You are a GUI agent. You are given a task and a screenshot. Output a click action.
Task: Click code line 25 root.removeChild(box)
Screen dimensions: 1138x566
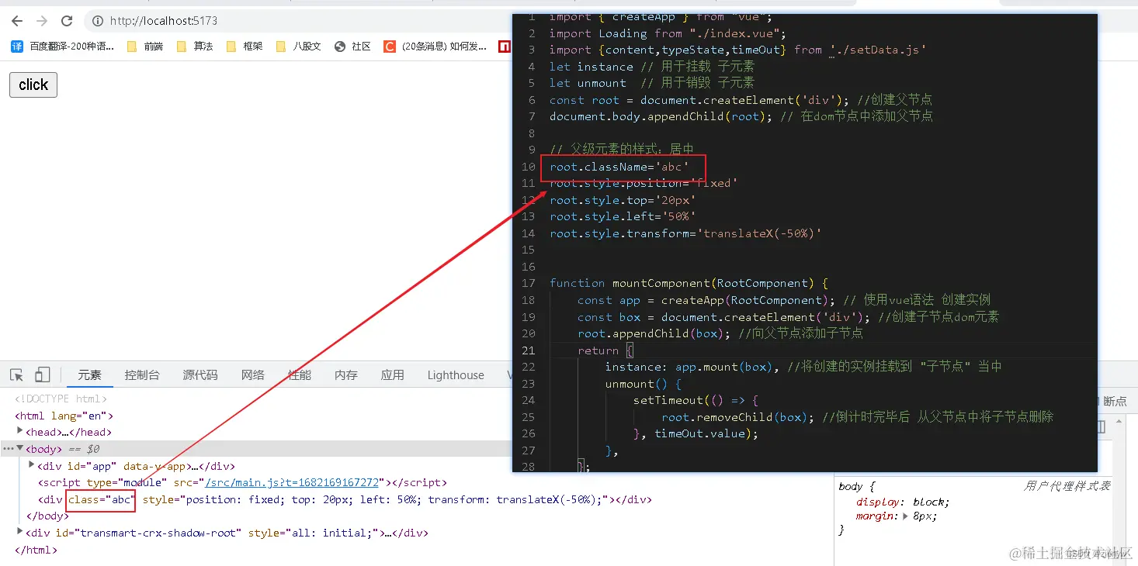click(857, 417)
